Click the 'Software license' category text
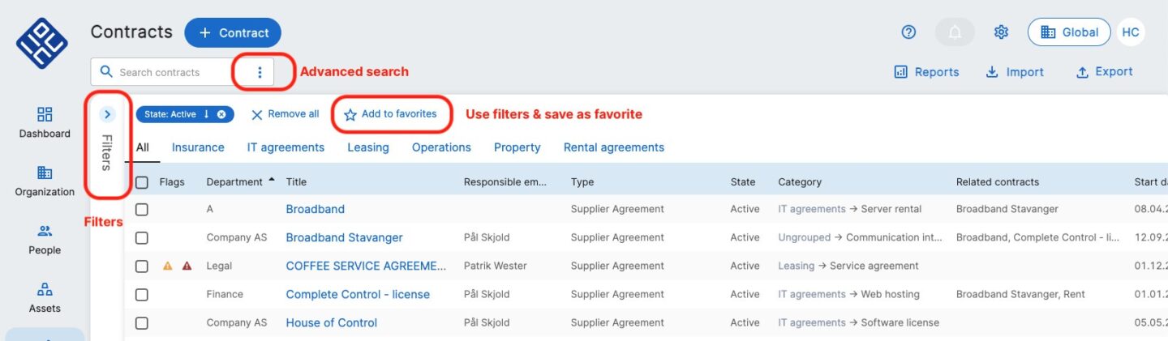The width and height of the screenshot is (1168, 341). 900,322
